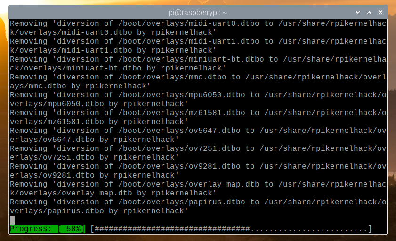Click the Progress 58% indicator
This screenshot has height=241, width=396.
[x=48, y=229]
